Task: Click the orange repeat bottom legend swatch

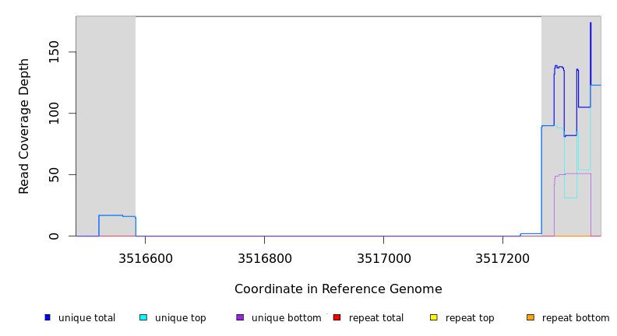Action: point(531,317)
